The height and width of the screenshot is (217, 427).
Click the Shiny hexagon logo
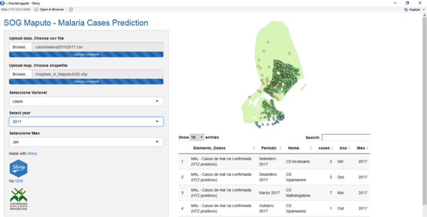[x=18, y=168]
